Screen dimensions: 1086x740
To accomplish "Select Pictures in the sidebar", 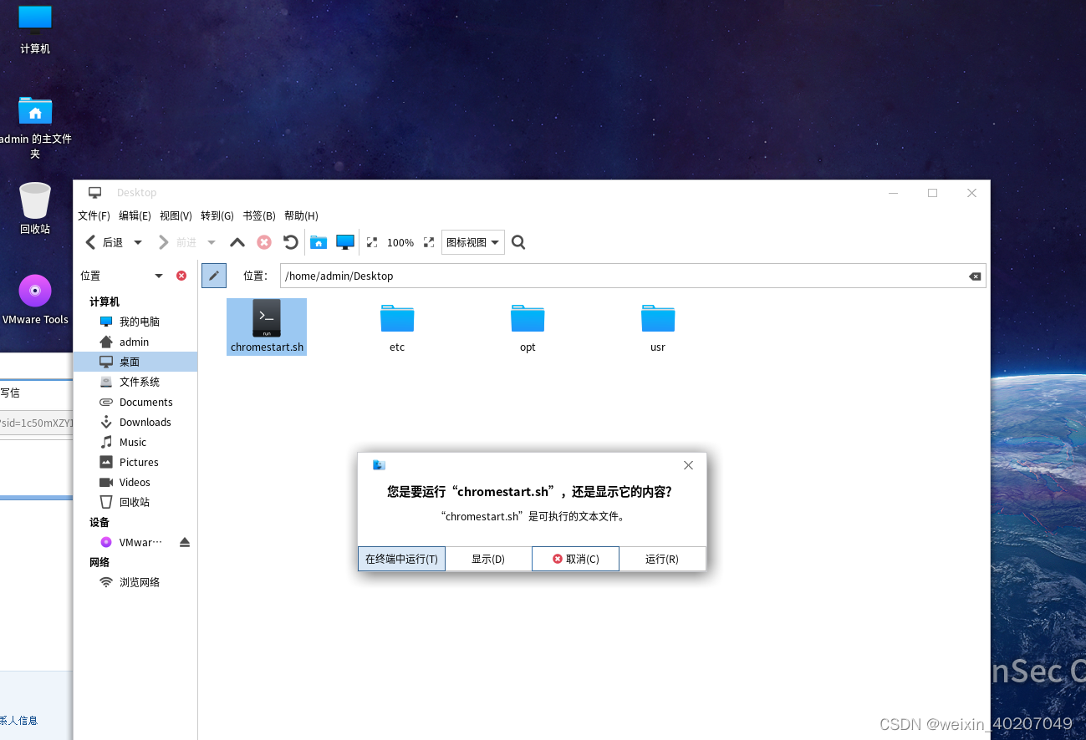I will pyautogui.click(x=135, y=462).
